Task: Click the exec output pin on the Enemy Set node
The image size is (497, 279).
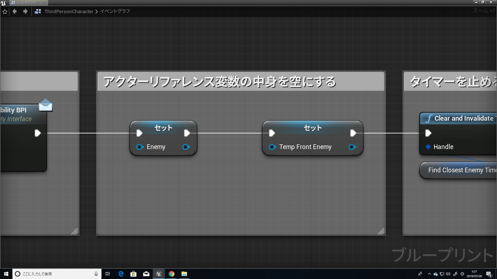Action: [187, 133]
